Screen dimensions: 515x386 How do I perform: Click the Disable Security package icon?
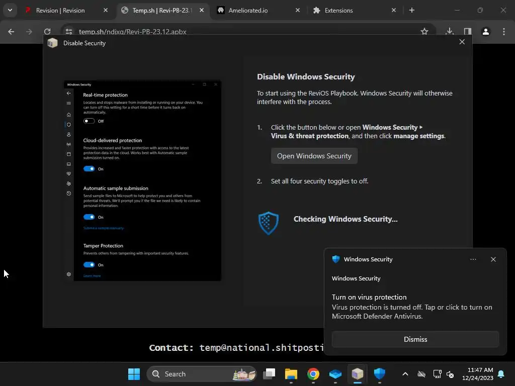52,43
